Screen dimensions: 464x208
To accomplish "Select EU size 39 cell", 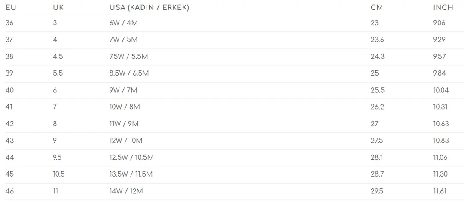I will [9, 73].
